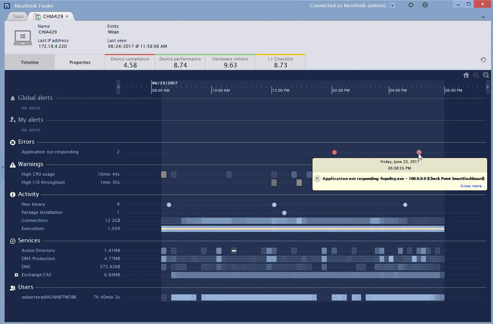Image resolution: width=493 pixels, height=324 pixels.
Task: Select the zoom-out magnifier above the timeline
Action: click(x=486, y=75)
